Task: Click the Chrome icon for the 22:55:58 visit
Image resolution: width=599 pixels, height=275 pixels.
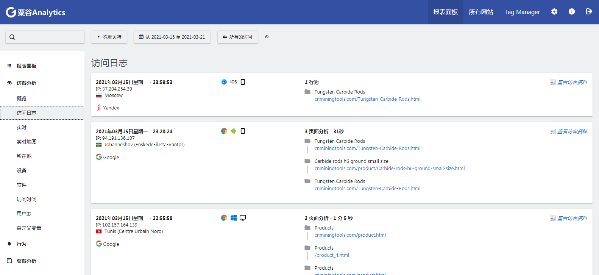Action: point(224,218)
